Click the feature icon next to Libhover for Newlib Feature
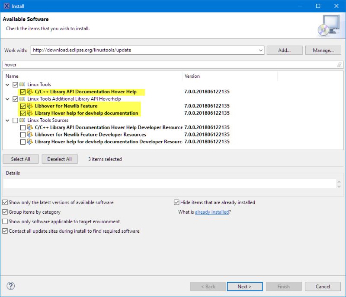This screenshot has width=346, height=297. click(x=29, y=106)
